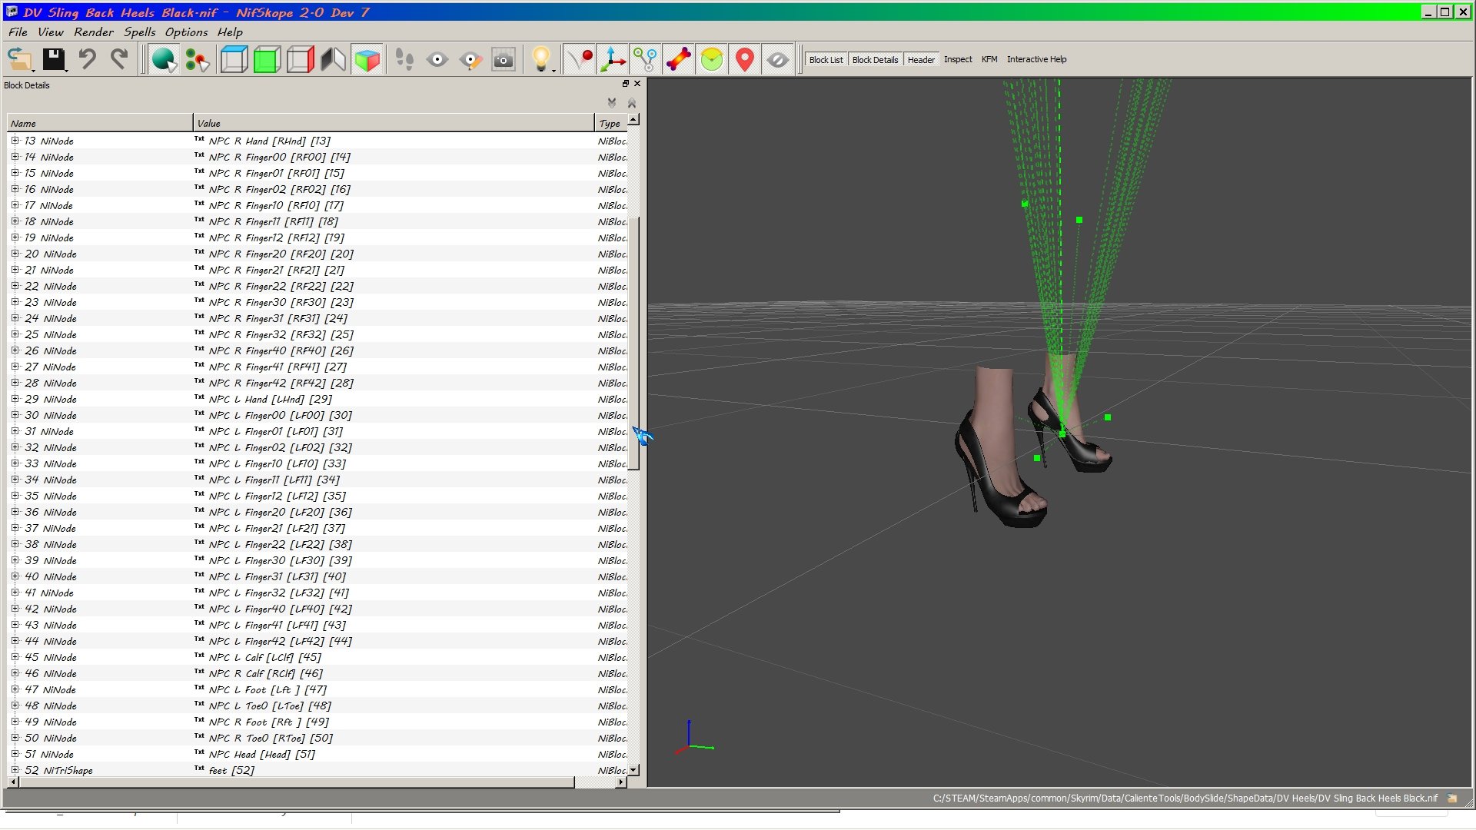Select 'NPC L Calf [LClf] [45]' value
1476x830 pixels.
point(265,657)
